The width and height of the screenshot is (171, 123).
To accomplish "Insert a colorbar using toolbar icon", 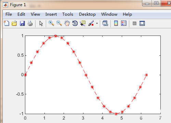I will tap(116, 23).
